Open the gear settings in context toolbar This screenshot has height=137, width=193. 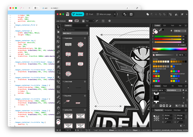[110, 21]
